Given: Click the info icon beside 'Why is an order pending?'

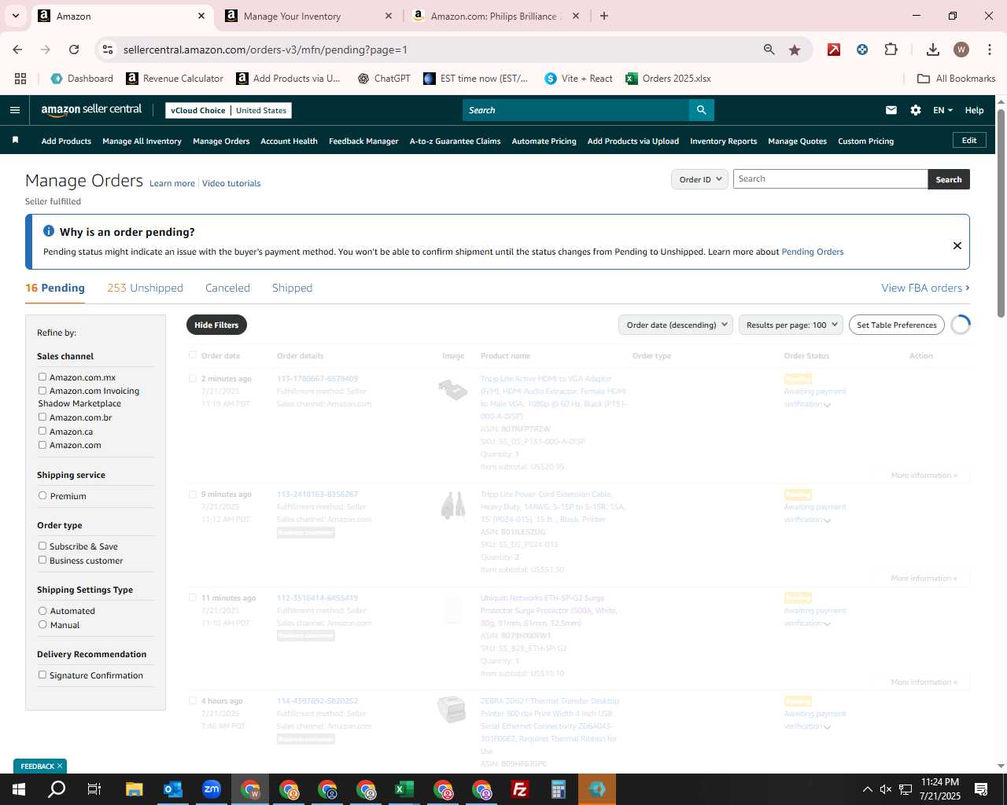Looking at the screenshot, I should click(49, 231).
